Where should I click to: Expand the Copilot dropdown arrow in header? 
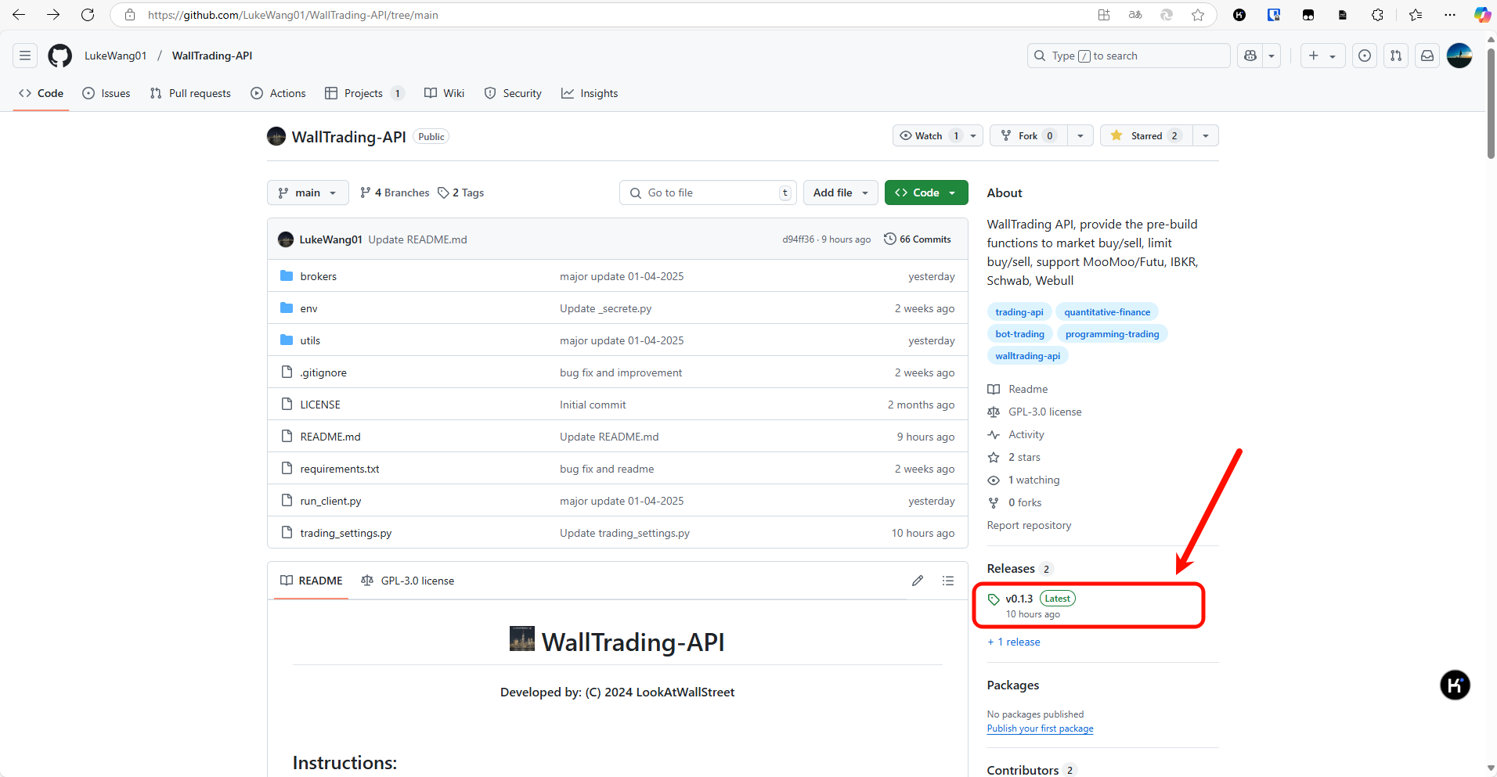(1272, 56)
